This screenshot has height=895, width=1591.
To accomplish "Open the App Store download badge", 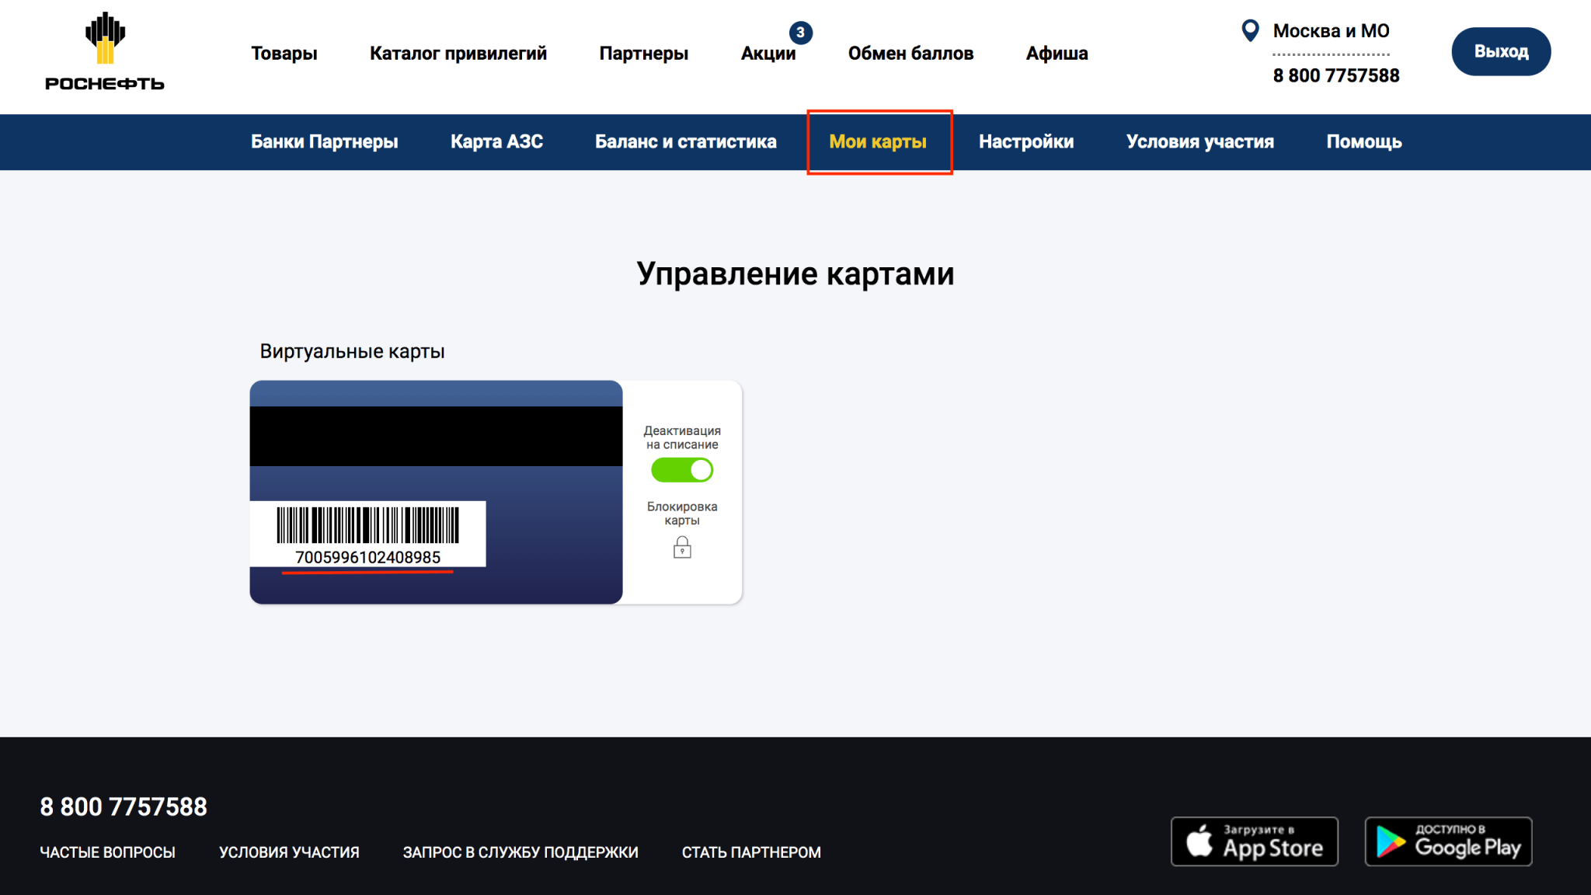I will coord(1254,841).
